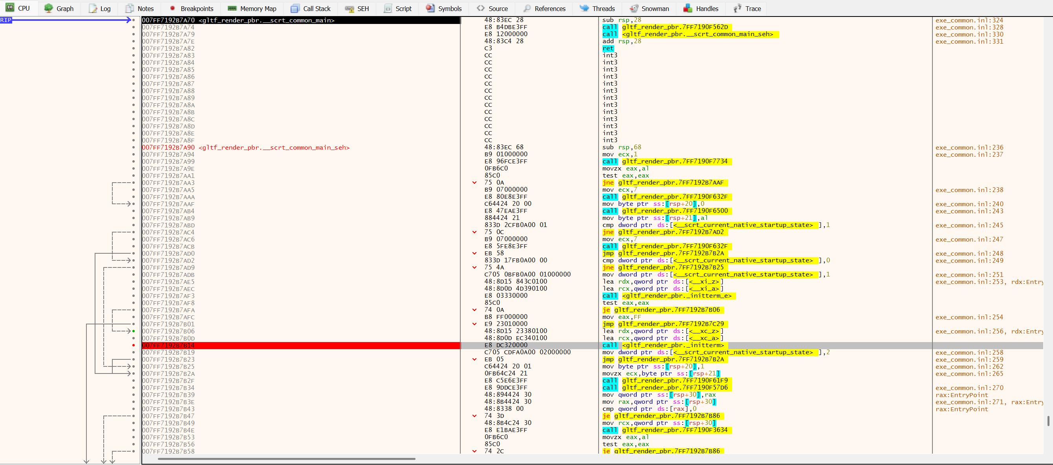Click the red jump chevron beside bytes 74 3D
This screenshot has width=1053, height=465.
click(474, 416)
